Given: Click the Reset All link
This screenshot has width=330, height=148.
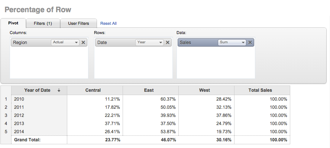Looking at the screenshot, I should (x=109, y=23).
